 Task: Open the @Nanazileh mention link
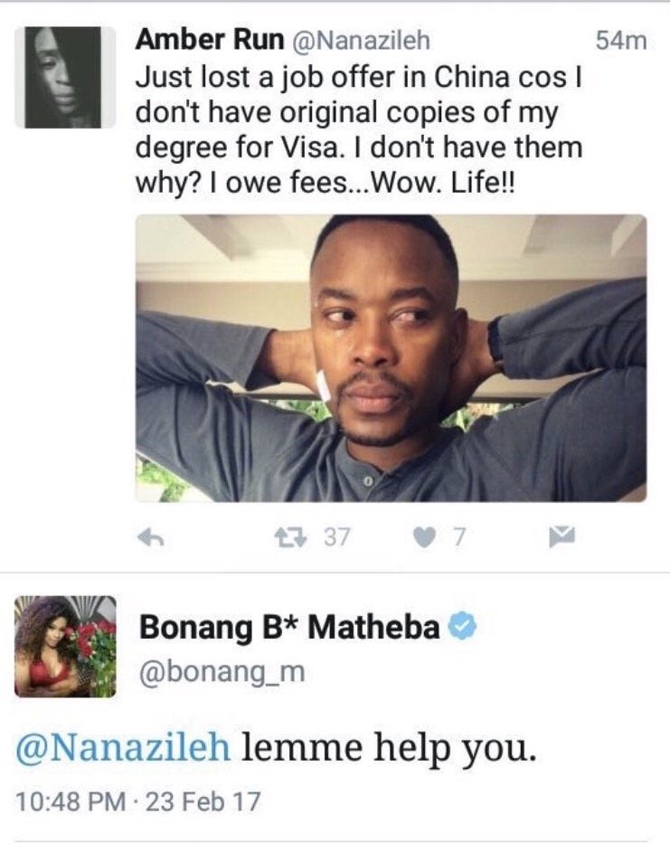coord(123,748)
